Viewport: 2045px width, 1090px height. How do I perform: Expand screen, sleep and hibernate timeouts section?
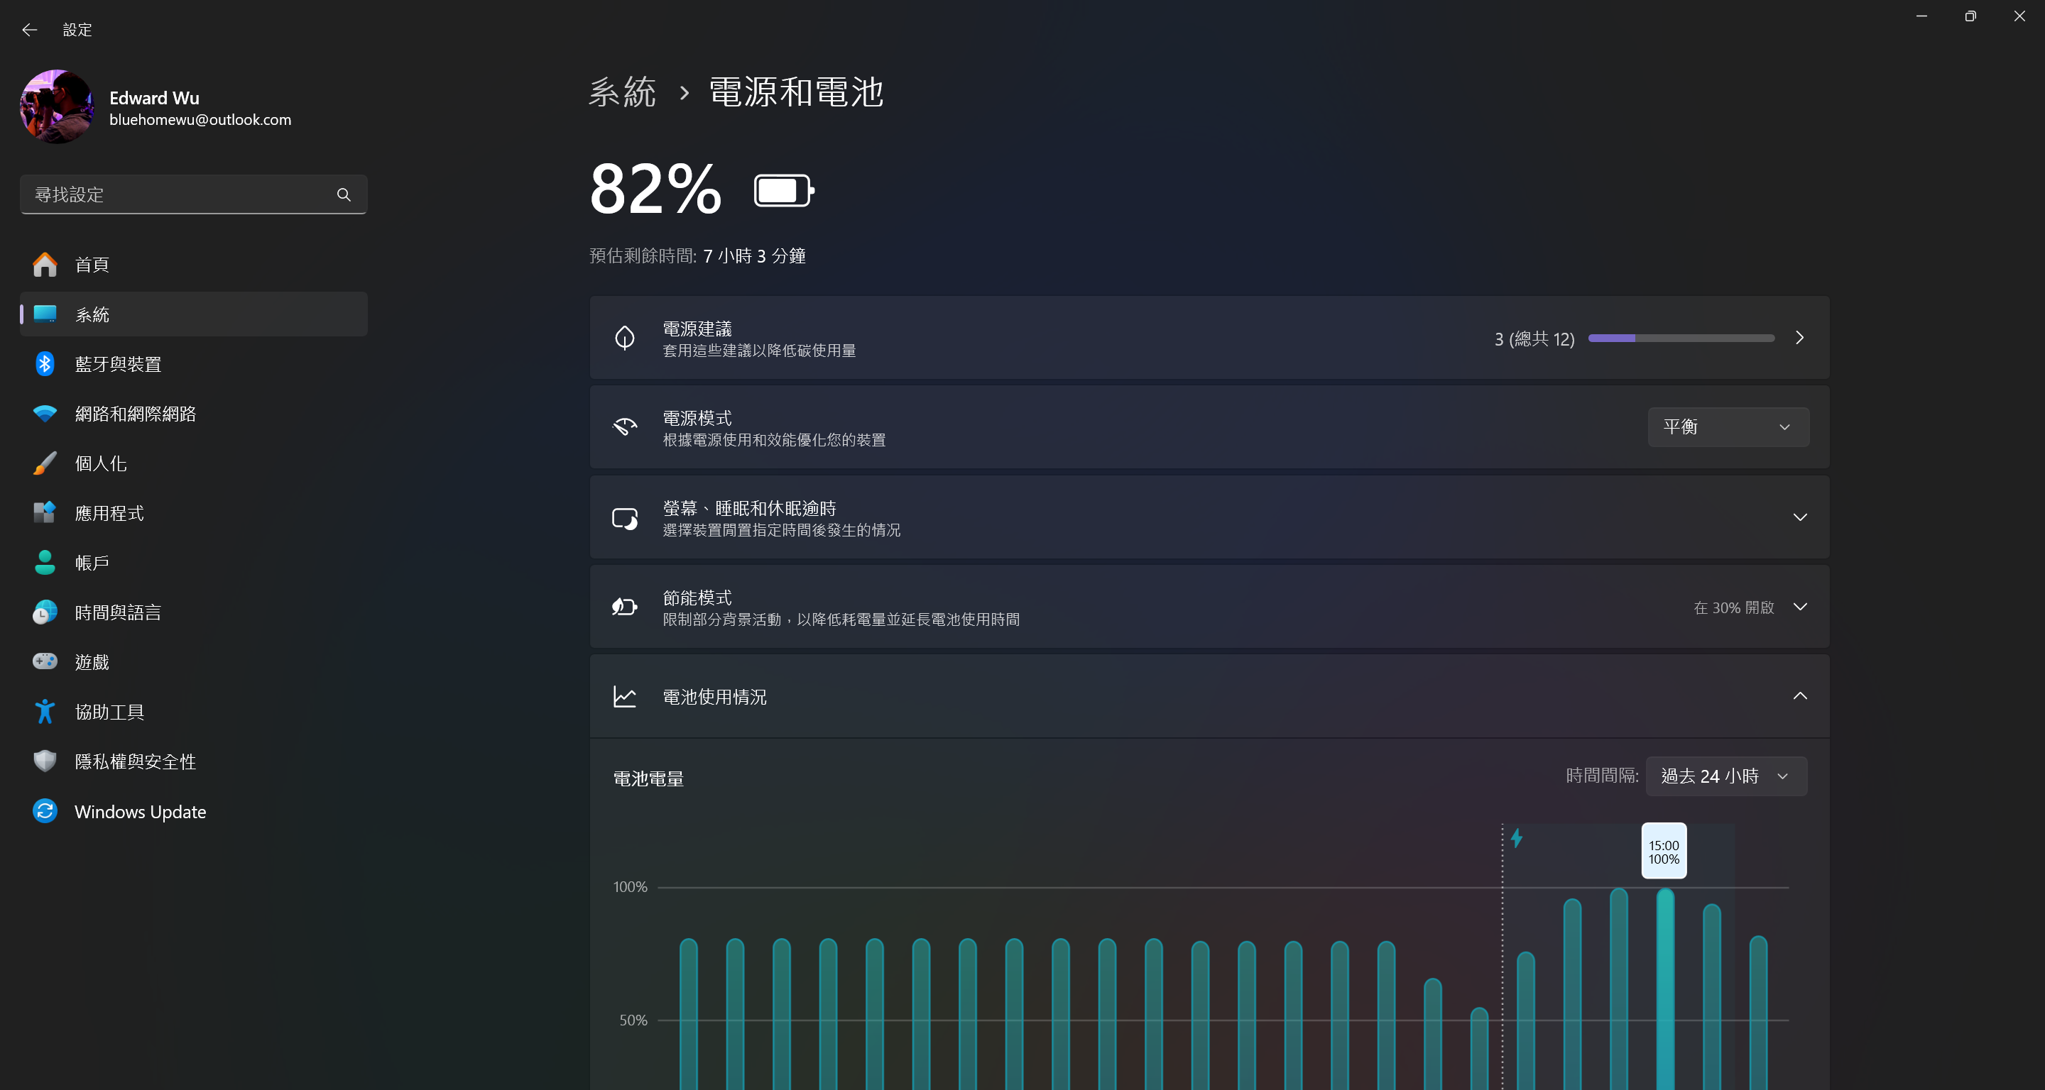coord(1800,517)
